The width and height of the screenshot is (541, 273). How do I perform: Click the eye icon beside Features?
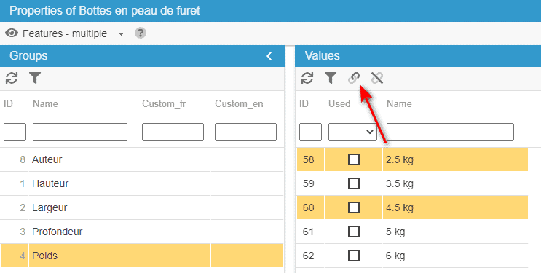(12, 33)
